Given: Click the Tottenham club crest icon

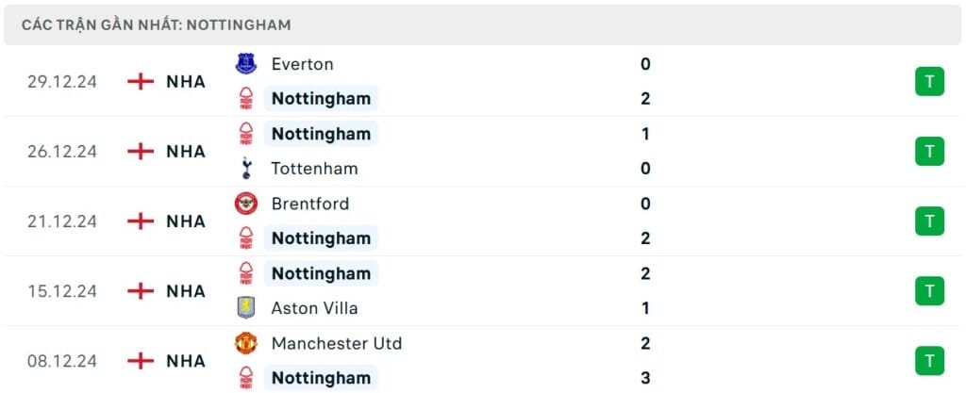Looking at the screenshot, I should pyautogui.click(x=245, y=169).
